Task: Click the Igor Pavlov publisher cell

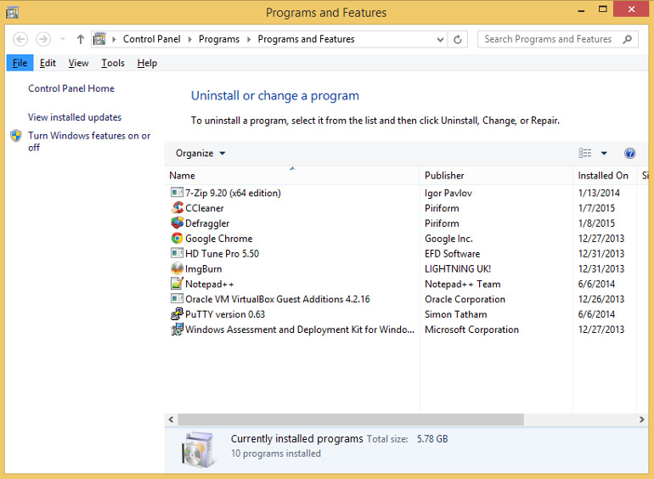Action: pyautogui.click(x=448, y=193)
